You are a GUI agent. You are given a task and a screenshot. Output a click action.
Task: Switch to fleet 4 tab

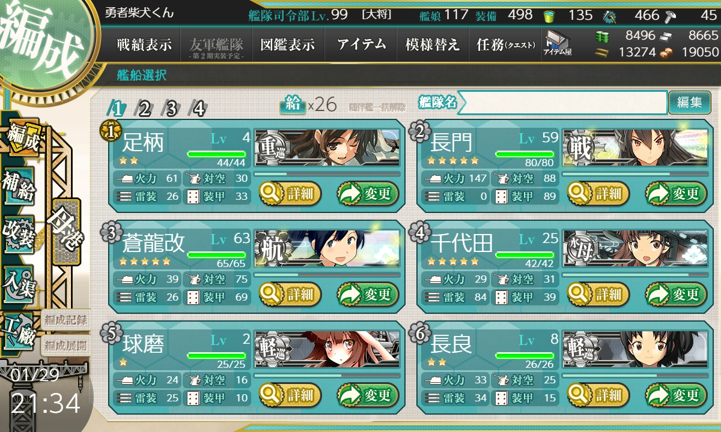coord(198,109)
